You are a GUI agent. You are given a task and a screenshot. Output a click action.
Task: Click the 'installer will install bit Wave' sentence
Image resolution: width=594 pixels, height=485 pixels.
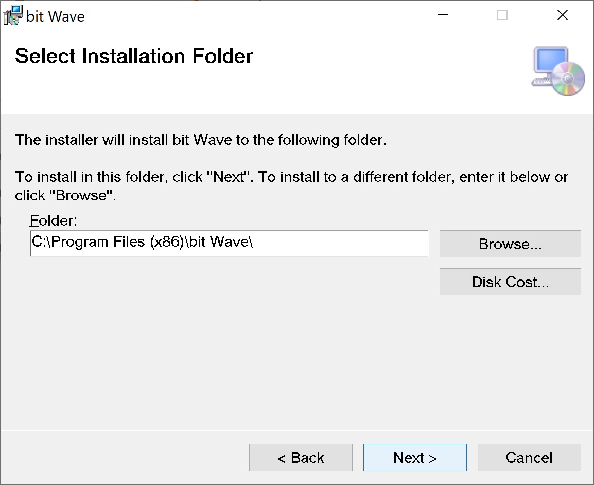tap(201, 140)
